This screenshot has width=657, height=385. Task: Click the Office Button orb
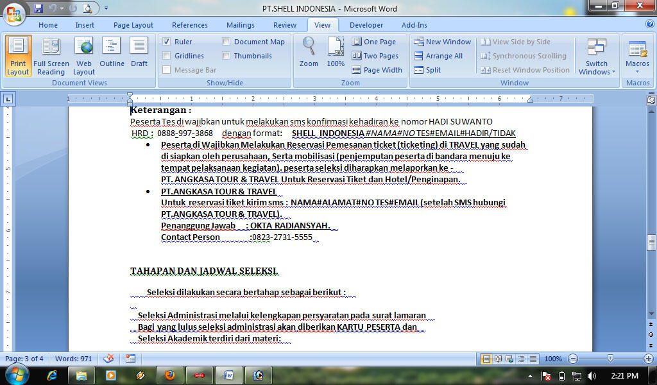point(14,14)
